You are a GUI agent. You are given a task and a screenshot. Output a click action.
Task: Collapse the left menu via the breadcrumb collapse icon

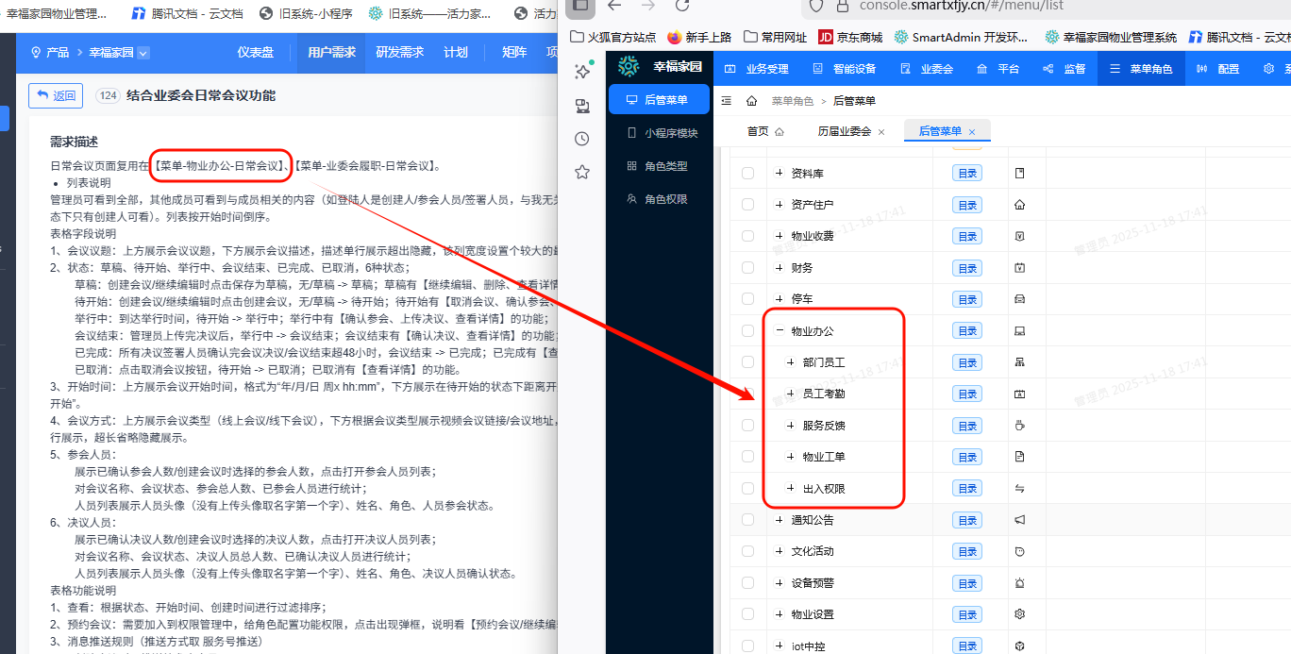725,100
